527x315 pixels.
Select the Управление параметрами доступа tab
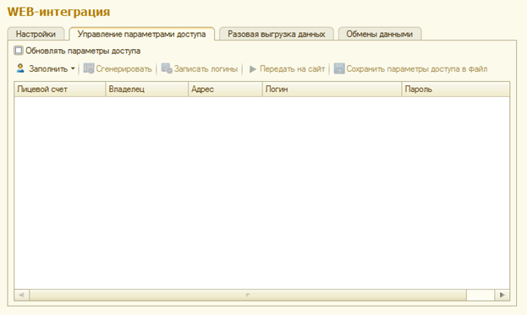pos(141,34)
